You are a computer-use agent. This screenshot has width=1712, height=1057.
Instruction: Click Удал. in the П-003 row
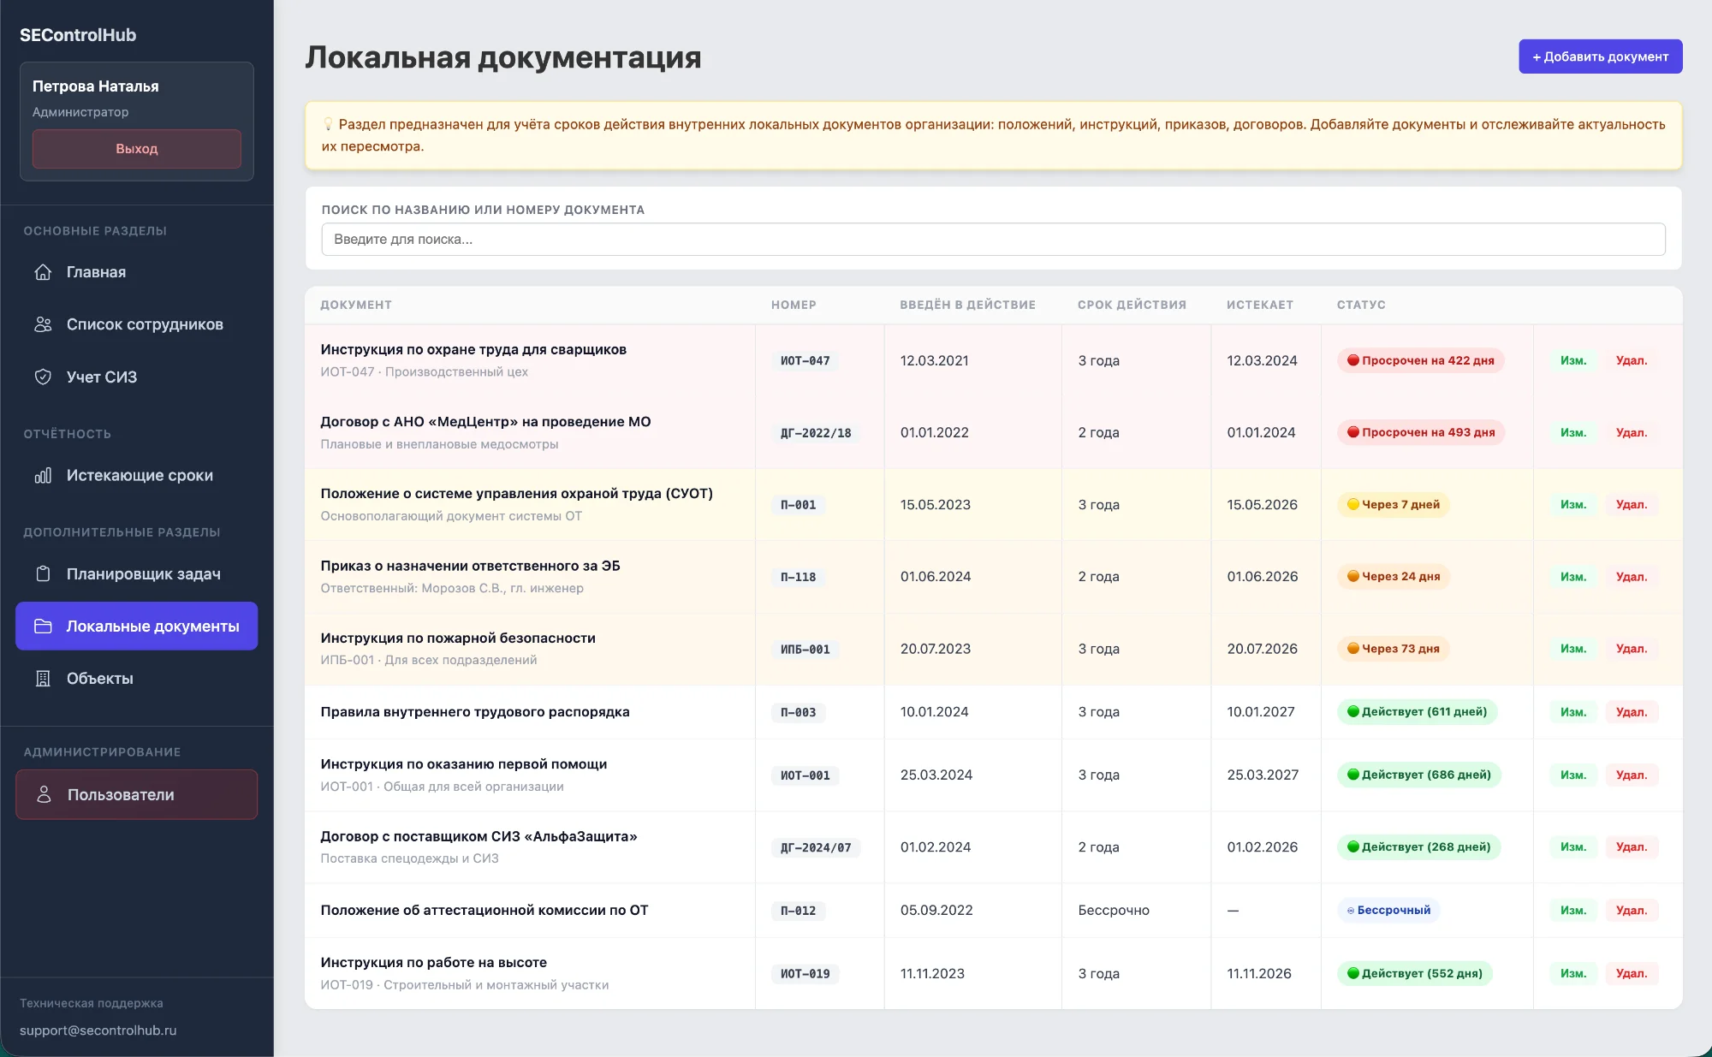pyautogui.click(x=1631, y=711)
